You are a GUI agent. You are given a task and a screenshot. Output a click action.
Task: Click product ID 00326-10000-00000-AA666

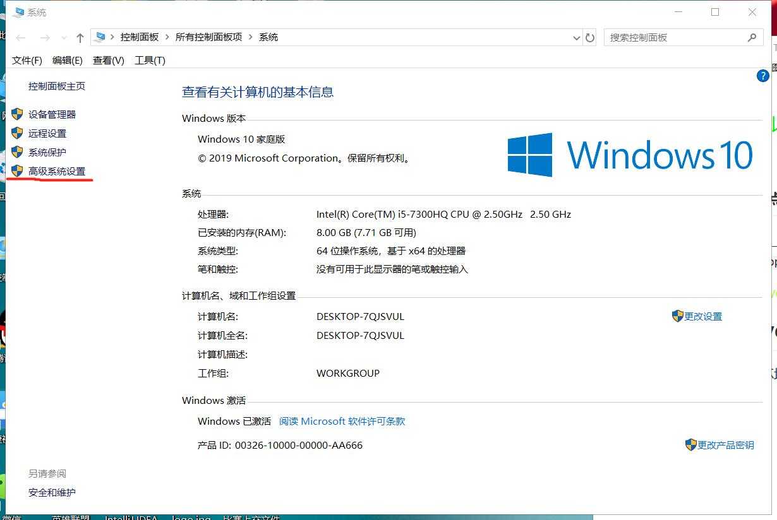pyautogui.click(x=299, y=446)
